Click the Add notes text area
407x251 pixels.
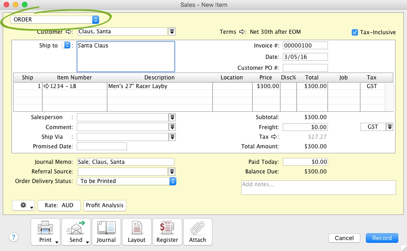[318, 188]
